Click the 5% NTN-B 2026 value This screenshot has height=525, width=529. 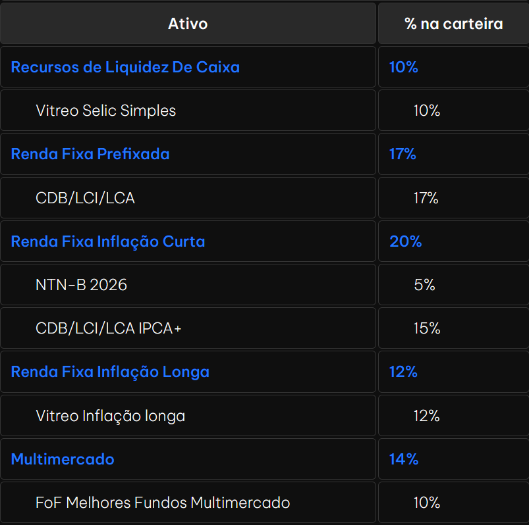(x=424, y=285)
